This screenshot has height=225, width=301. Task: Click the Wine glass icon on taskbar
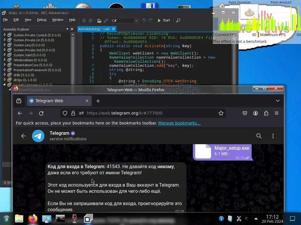click(74, 219)
